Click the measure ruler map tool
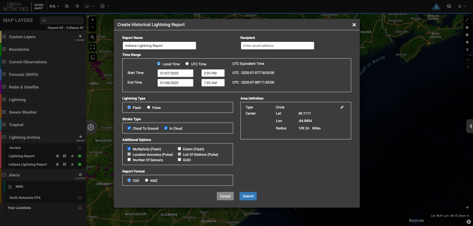The height and width of the screenshot is (226, 473). (93, 57)
